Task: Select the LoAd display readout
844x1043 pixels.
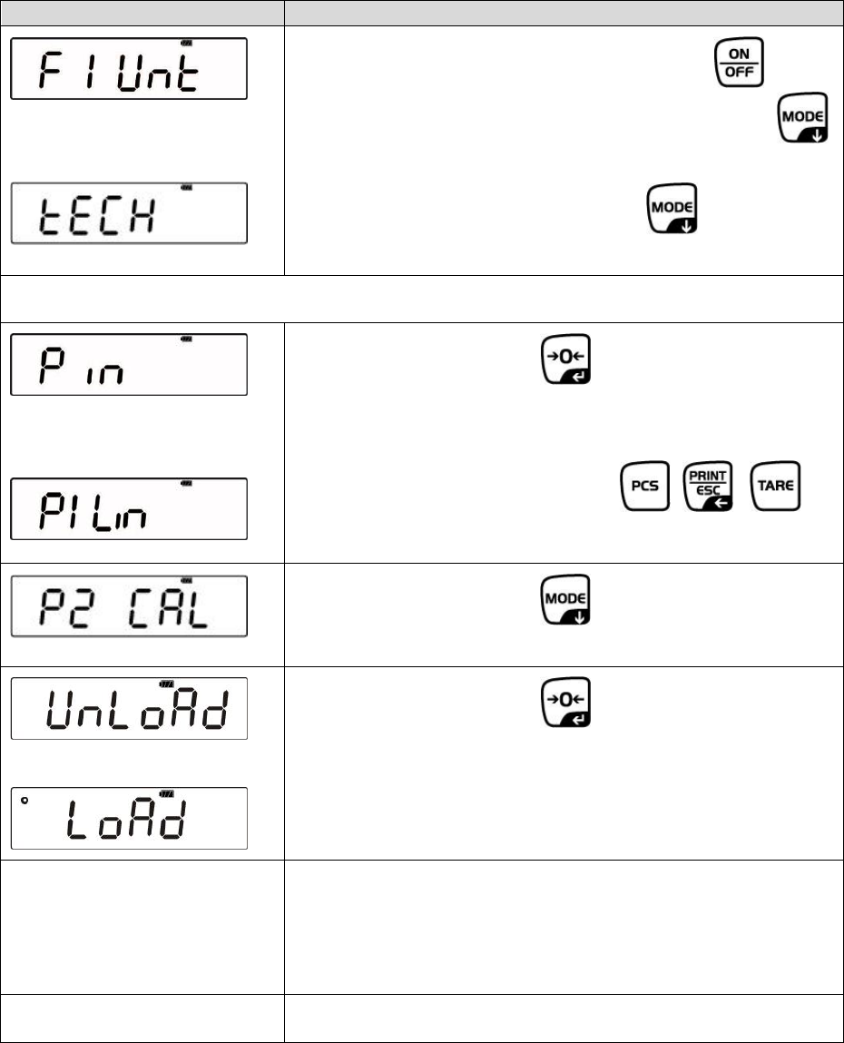Action: (128, 818)
